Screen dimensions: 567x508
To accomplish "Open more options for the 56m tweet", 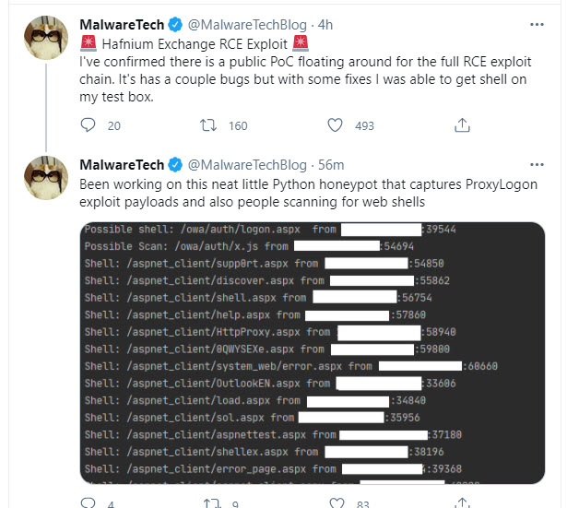I will pyautogui.click(x=537, y=164).
